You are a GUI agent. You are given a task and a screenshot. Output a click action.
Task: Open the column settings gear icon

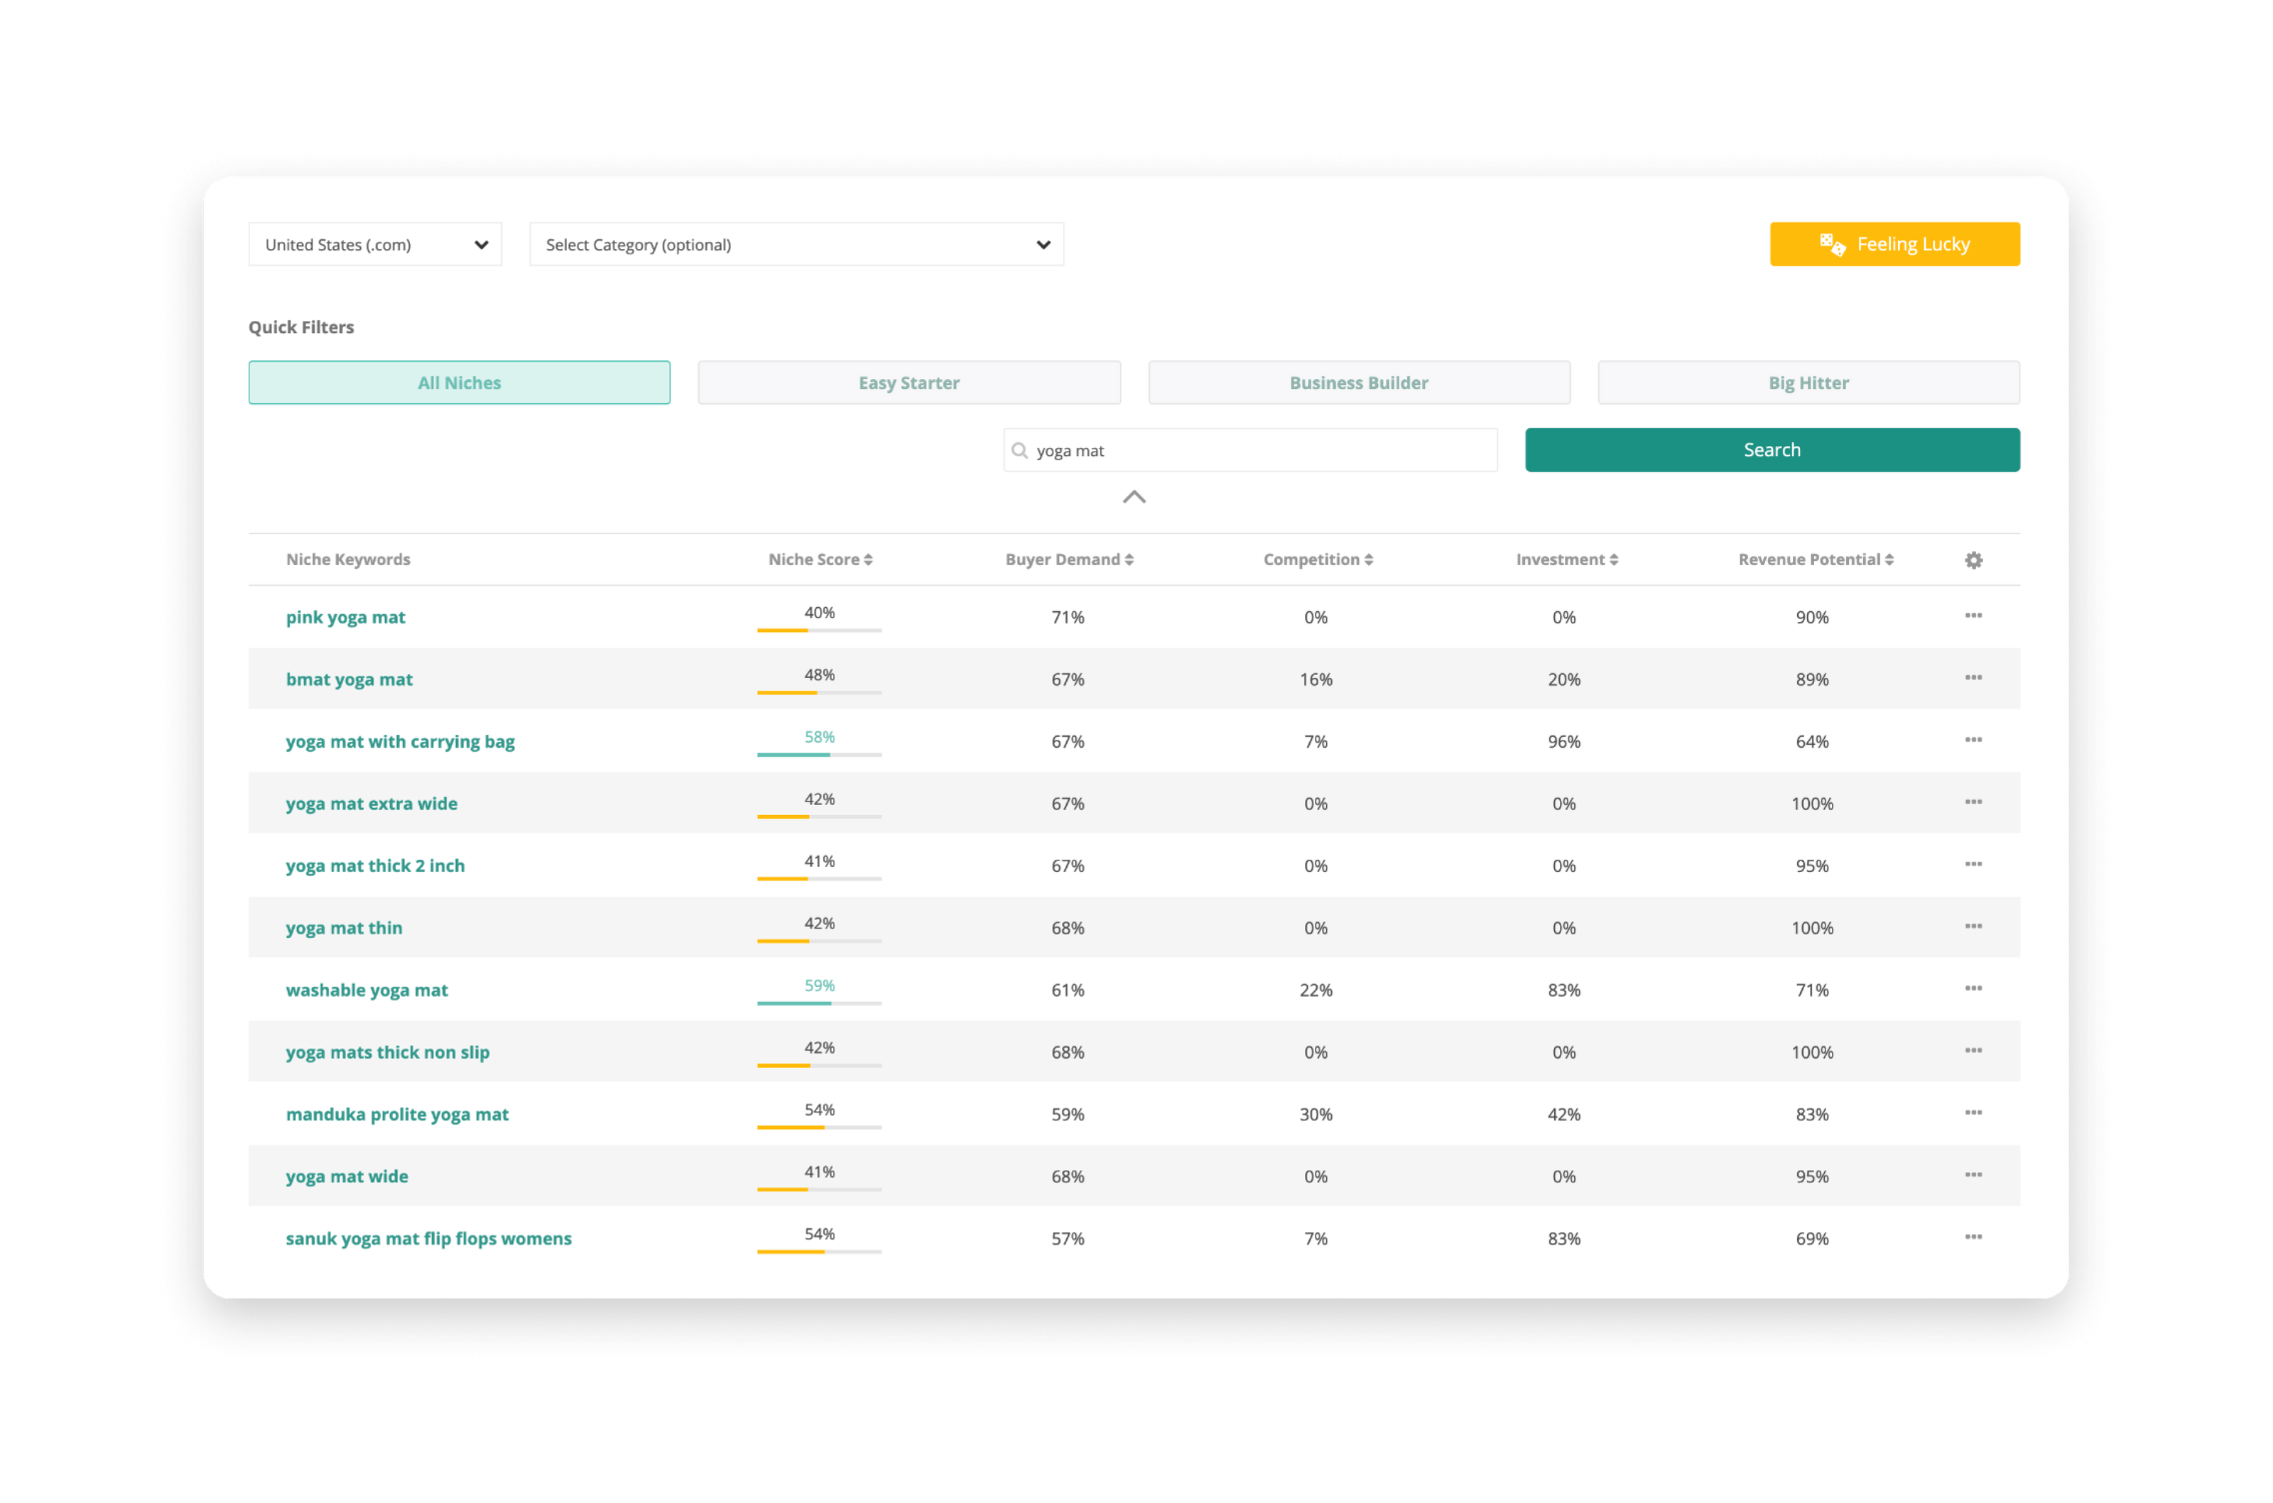(1973, 559)
